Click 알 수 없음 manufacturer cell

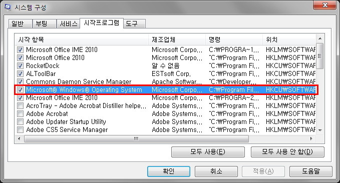coord(166,66)
